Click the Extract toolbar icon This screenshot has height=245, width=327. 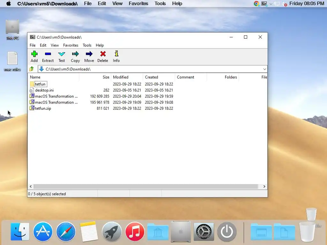[48, 56]
